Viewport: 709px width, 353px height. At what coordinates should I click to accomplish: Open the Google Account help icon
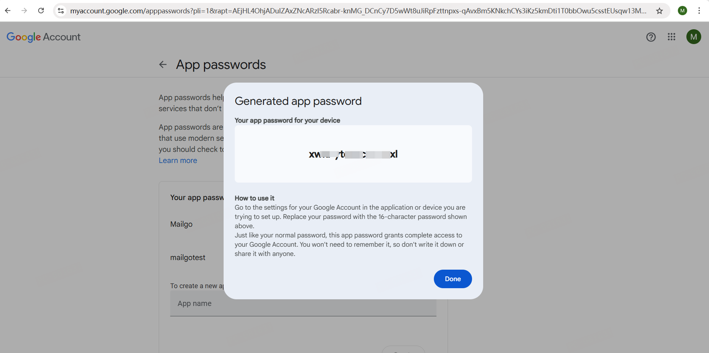[x=651, y=37]
